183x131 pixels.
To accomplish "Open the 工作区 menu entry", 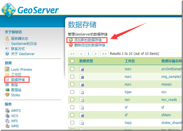I will pos(16,74).
